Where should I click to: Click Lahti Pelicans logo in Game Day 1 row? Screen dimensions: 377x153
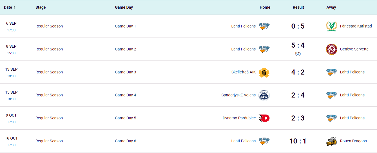coord(264,26)
